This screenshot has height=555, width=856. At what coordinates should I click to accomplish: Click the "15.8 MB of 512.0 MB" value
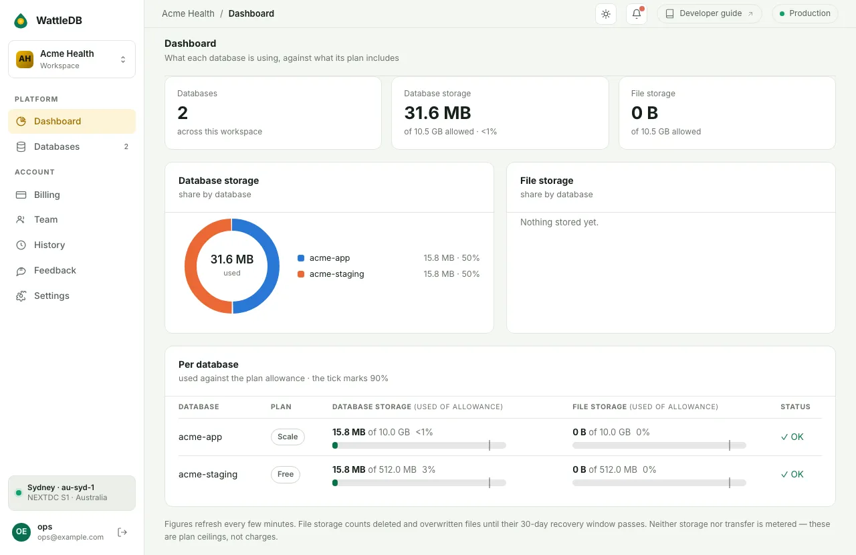[374, 469]
